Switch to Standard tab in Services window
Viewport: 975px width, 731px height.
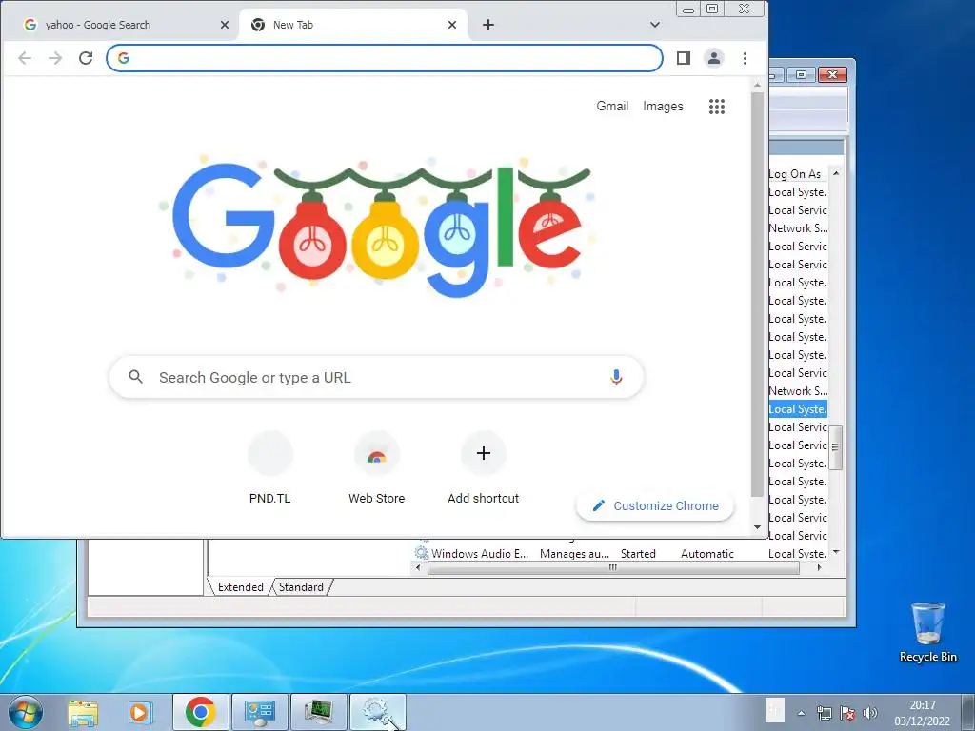(x=301, y=587)
